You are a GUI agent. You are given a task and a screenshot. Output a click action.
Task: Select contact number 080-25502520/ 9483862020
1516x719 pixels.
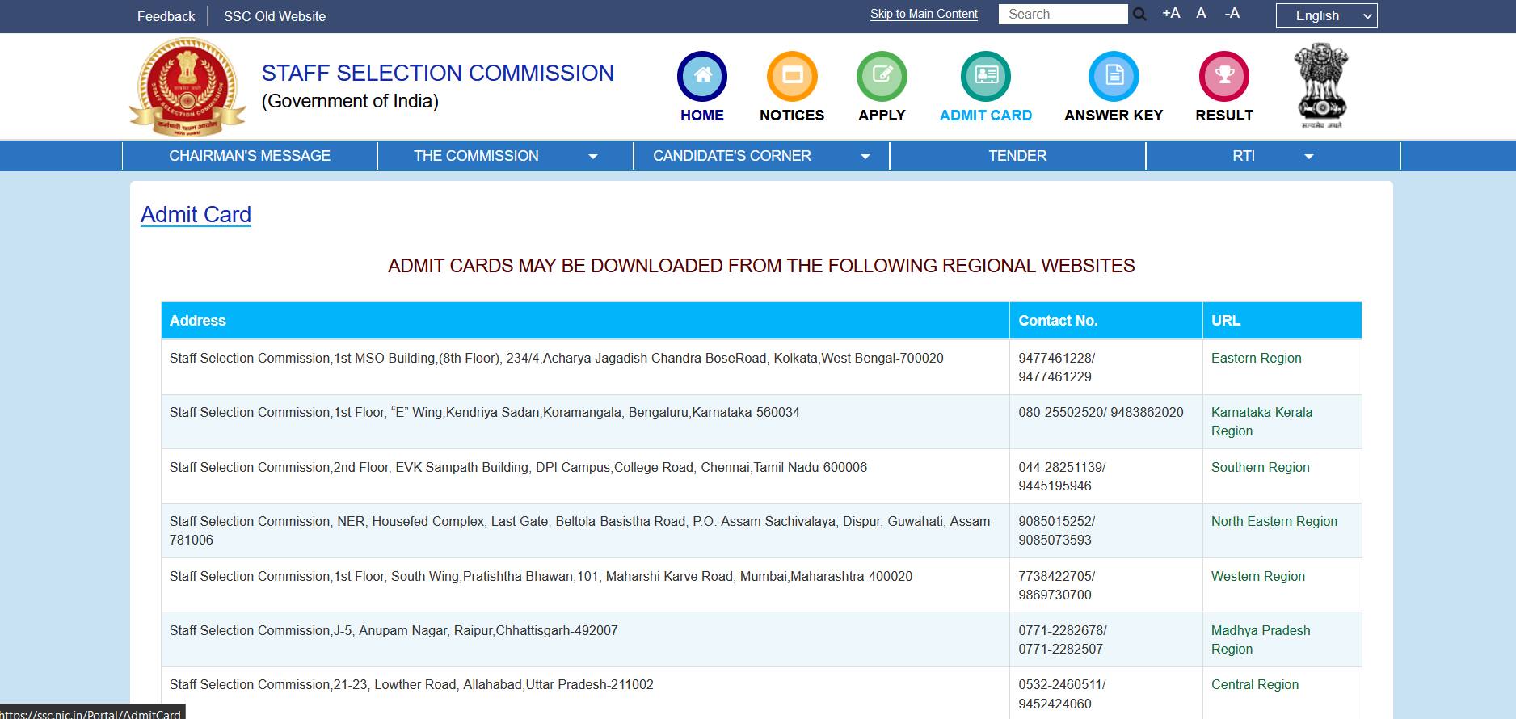pos(1101,412)
